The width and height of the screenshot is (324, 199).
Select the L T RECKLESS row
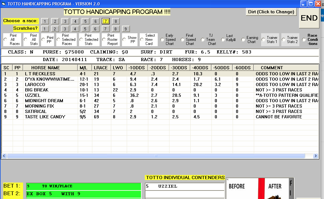(x=160, y=74)
